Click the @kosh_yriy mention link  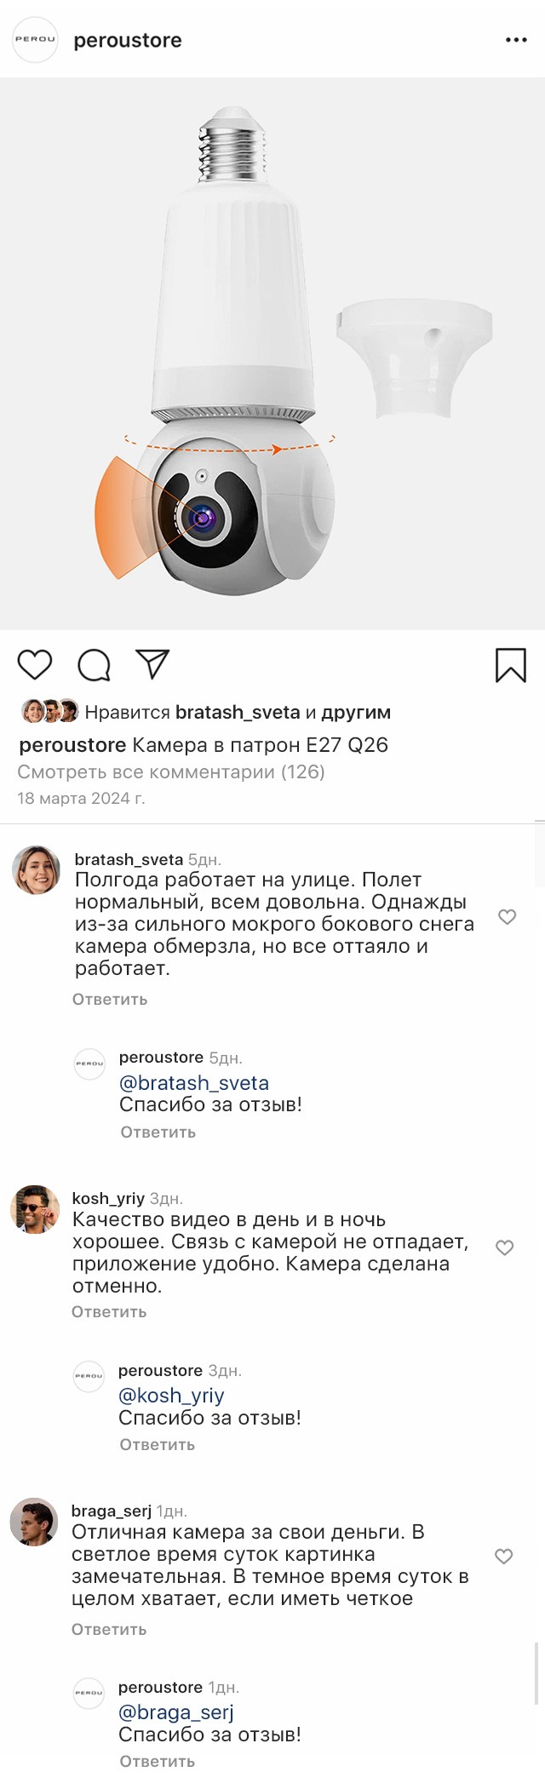pyautogui.click(x=171, y=1396)
